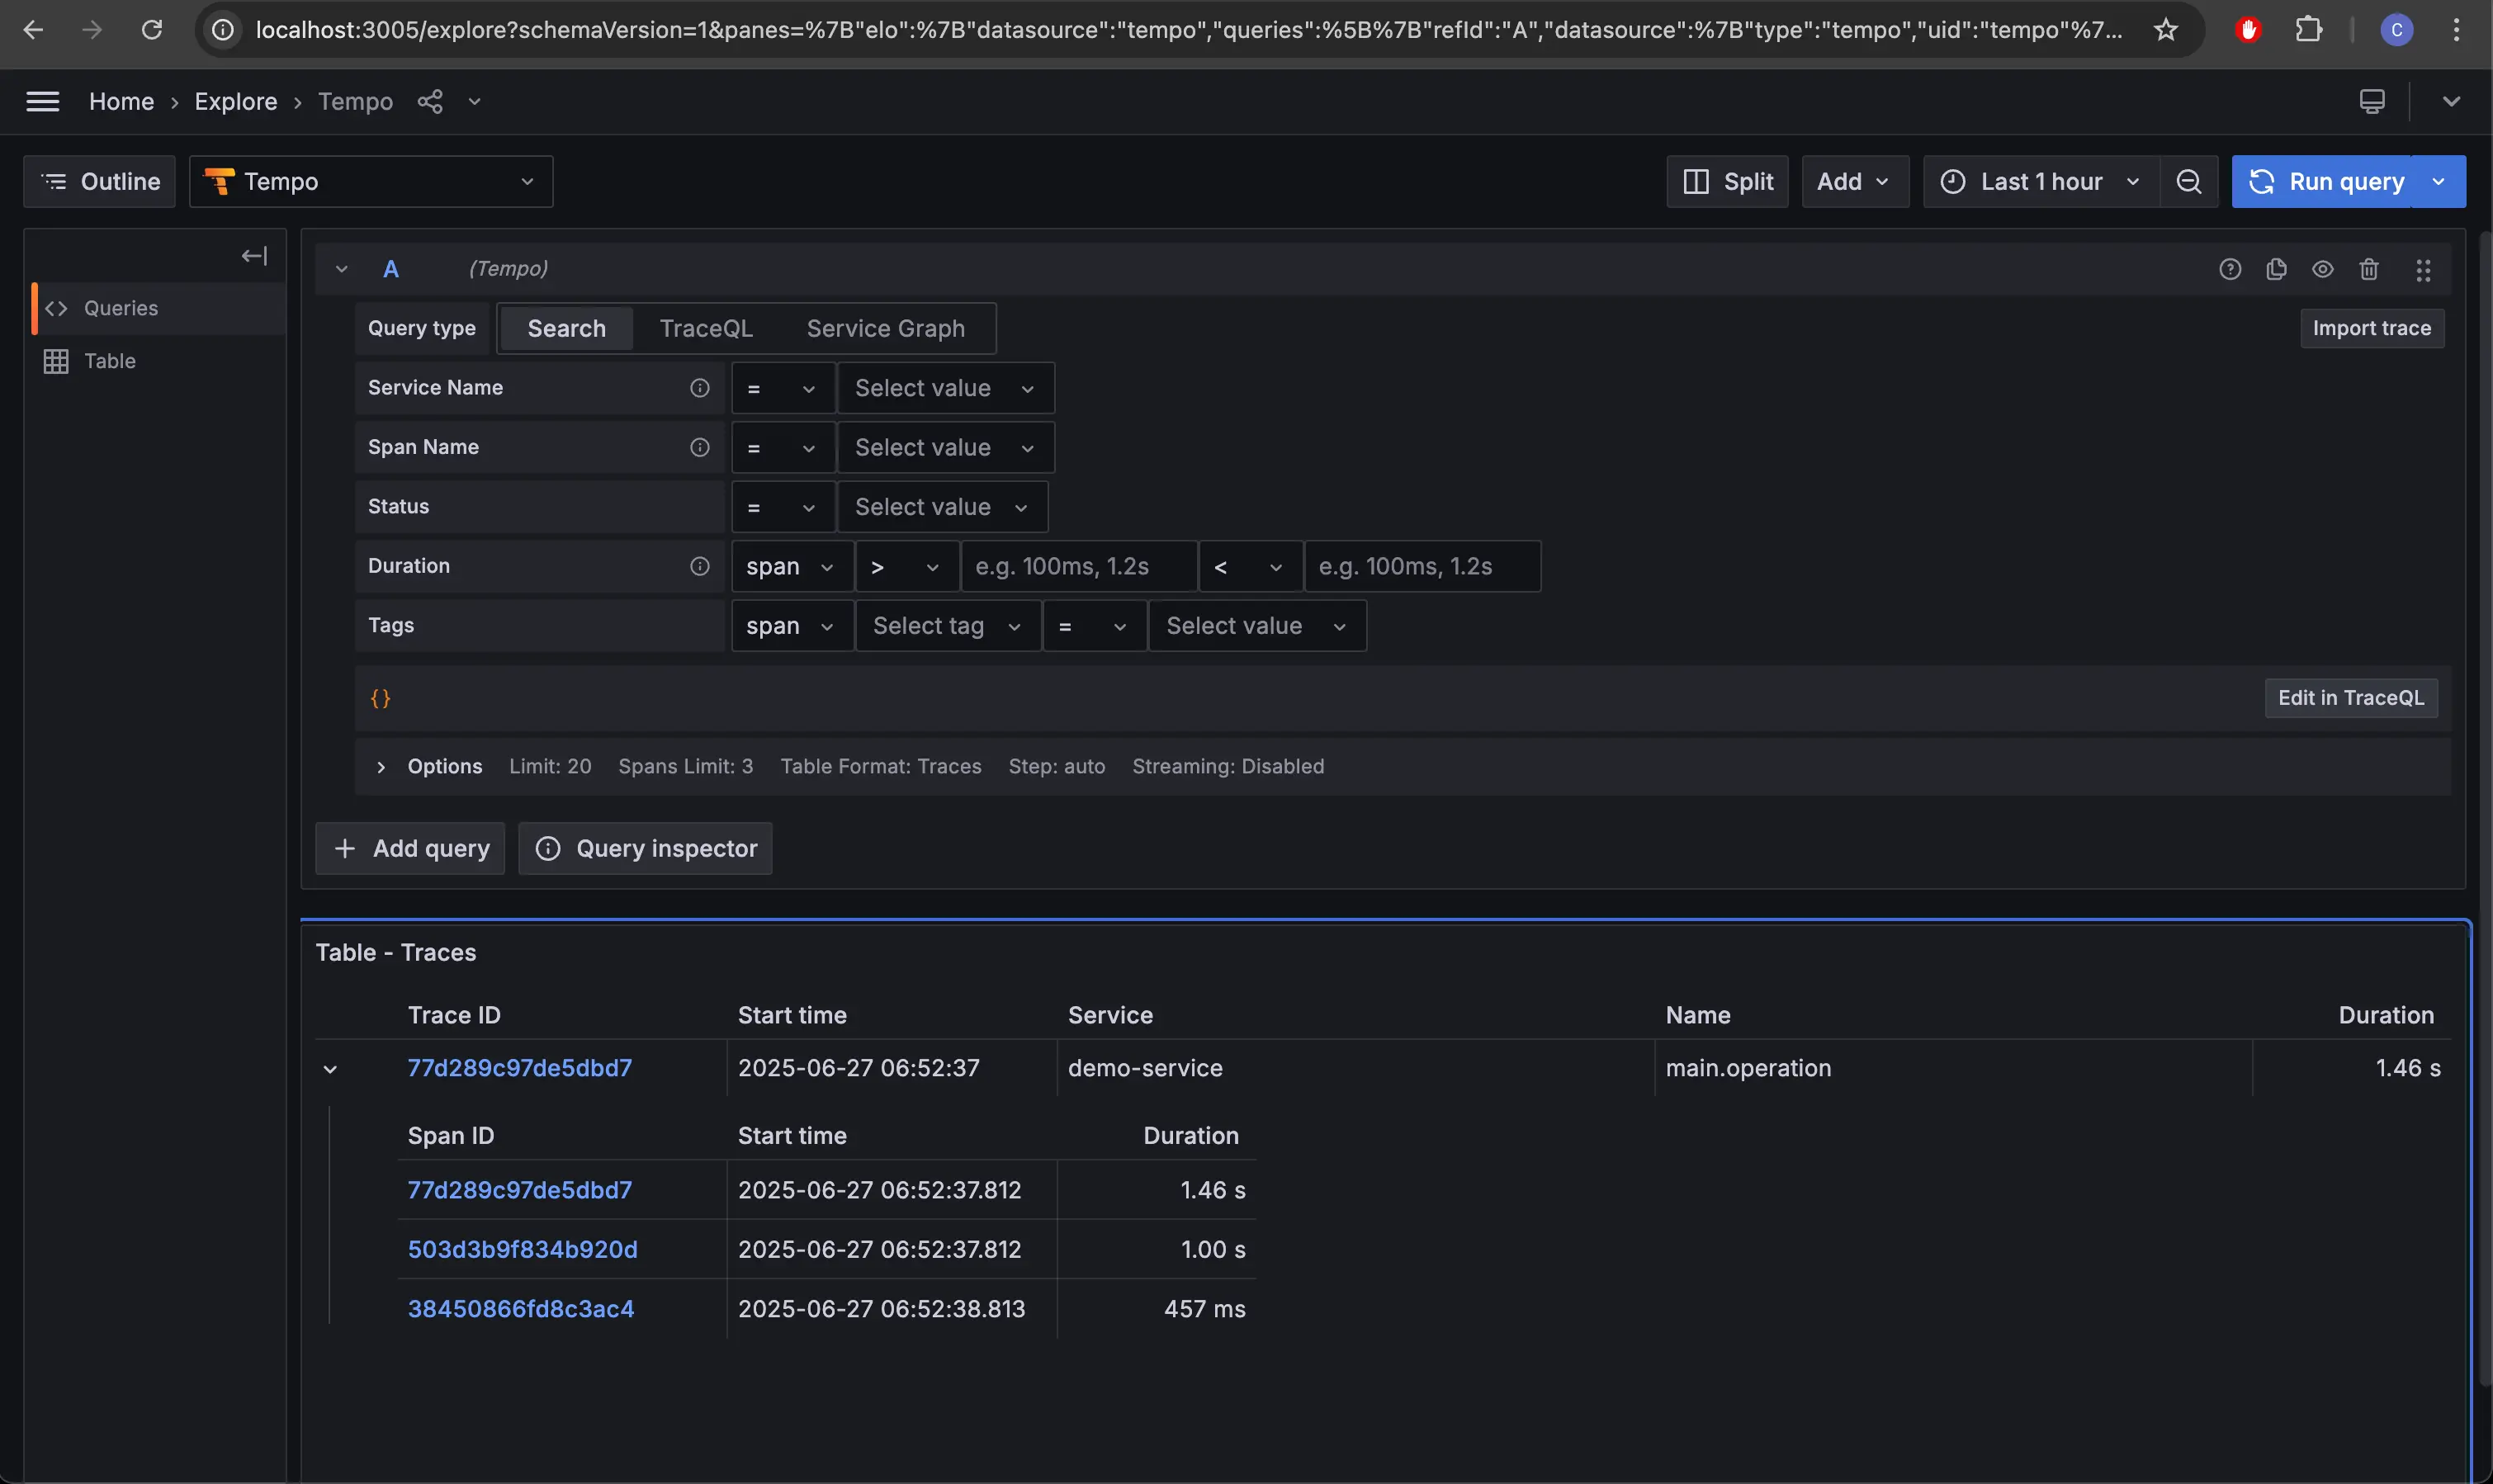Copy query A using the copy icon
The width and height of the screenshot is (2493, 1484).
click(2277, 268)
